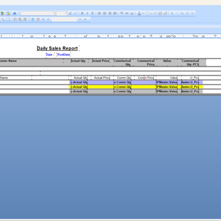Select the Commerical Qty. column header
Image resolution: width=221 pixels, height=221 pixels.
point(122,63)
